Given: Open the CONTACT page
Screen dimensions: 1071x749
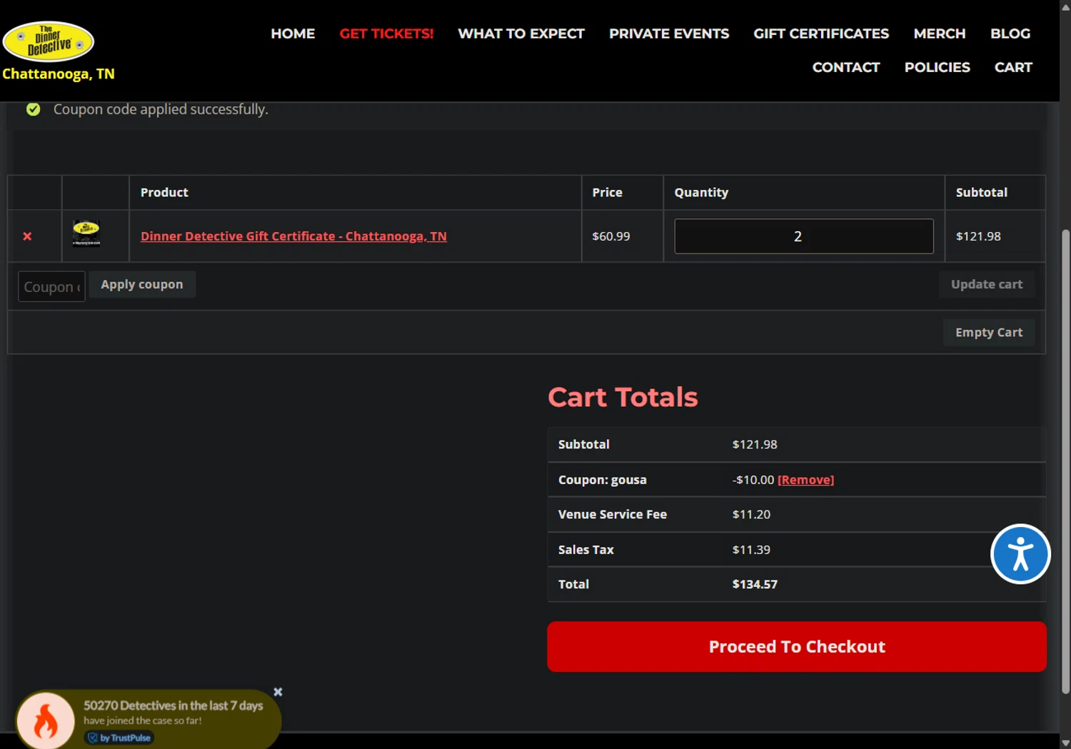Looking at the screenshot, I should (846, 67).
